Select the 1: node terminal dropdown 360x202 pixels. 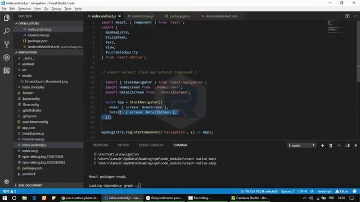(x=301, y=145)
